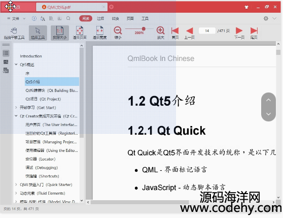Select the Qt5介绍 bookmark
Viewport: 284px width, 218px height.
click(52, 82)
